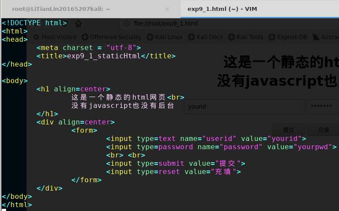This screenshot has width=339, height=211.
Task: Click the exp9_1_staticHtml title text
Action: 104,56
